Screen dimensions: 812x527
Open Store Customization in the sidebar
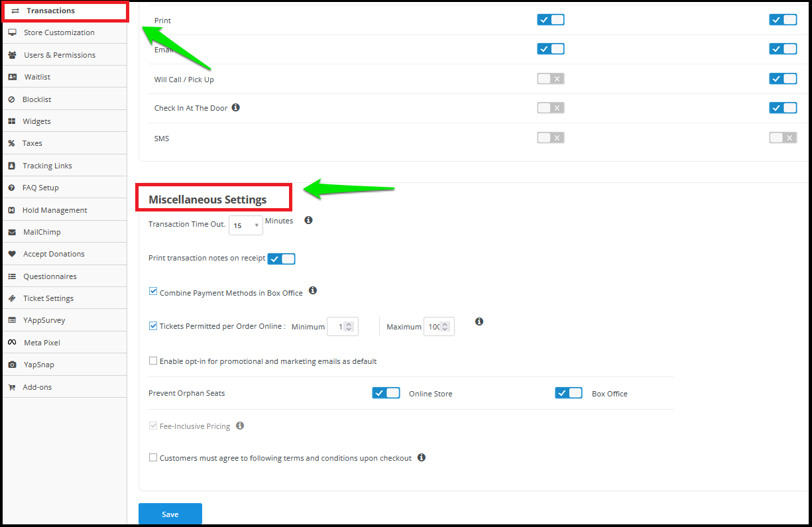point(59,32)
